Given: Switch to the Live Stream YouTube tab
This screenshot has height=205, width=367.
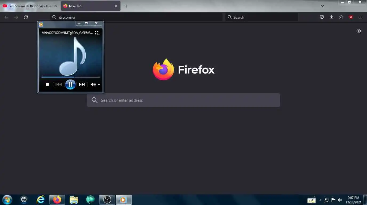Looking at the screenshot, I should 29,6.
